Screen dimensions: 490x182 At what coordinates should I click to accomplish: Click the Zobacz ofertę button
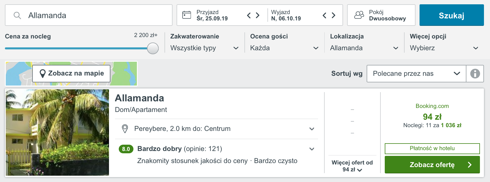pyautogui.click(x=432, y=165)
